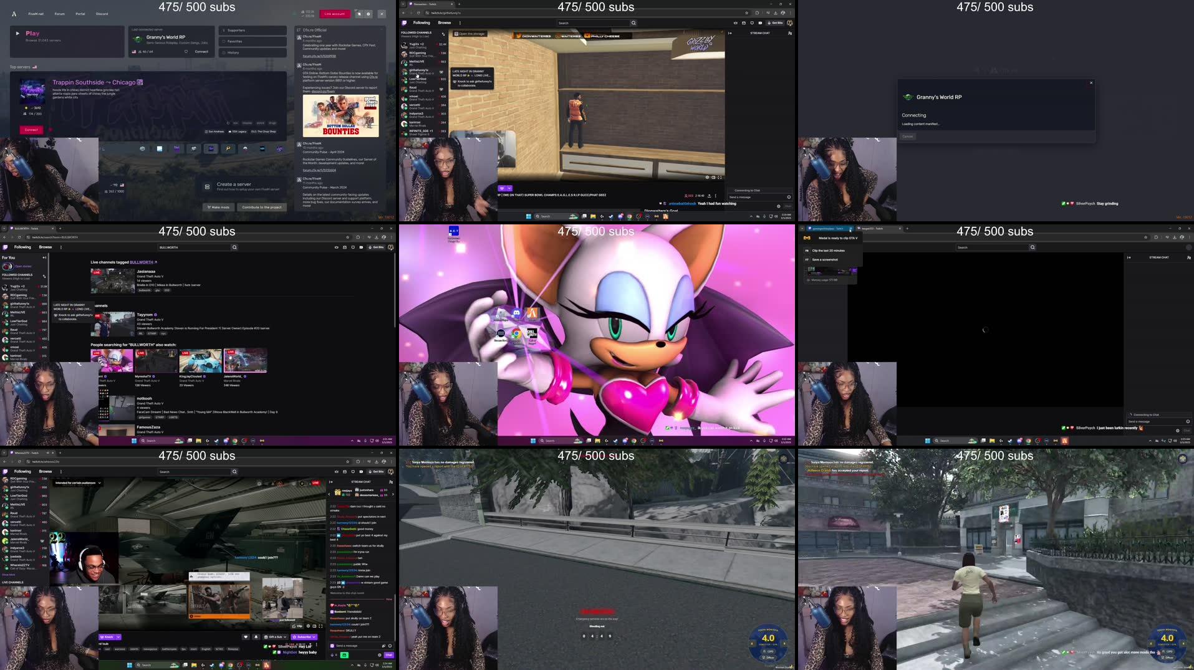Expand Intended for certain audiences dropdown
Image resolution: width=1194 pixels, height=670 pixels.
tap(78, 482)
